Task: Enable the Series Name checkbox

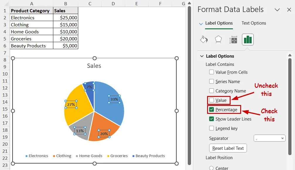Action: pos(212,81)
